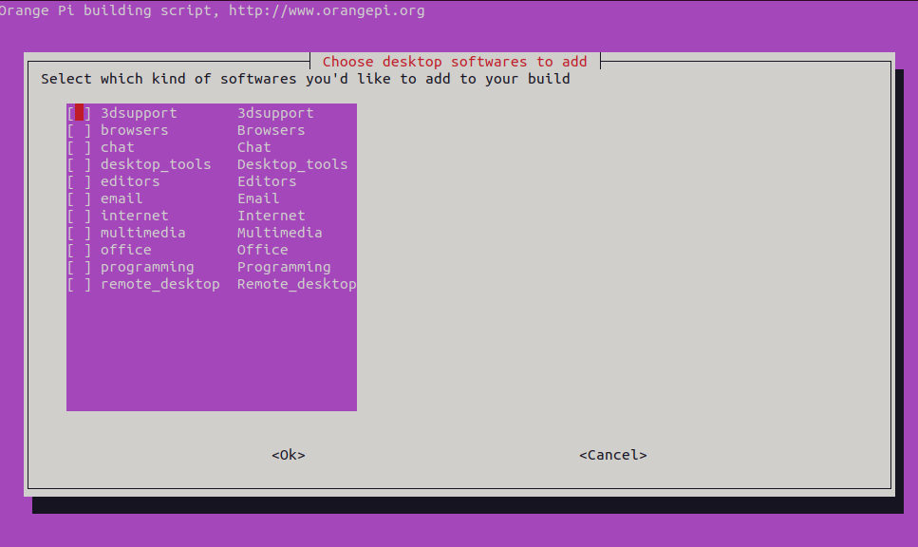Click the capitalized "Remote_desktop" description text
Image resolution: width=918 pixels, height=547 pixels.
click(x=296, y=284)
